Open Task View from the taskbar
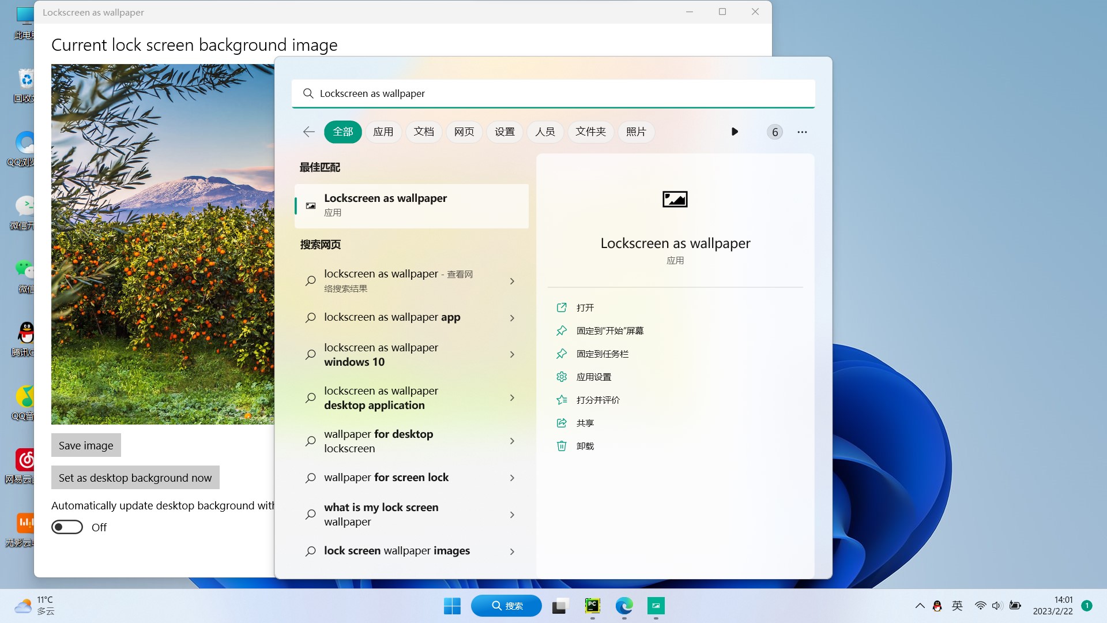The image size is (1107, 623). point(560,606)
